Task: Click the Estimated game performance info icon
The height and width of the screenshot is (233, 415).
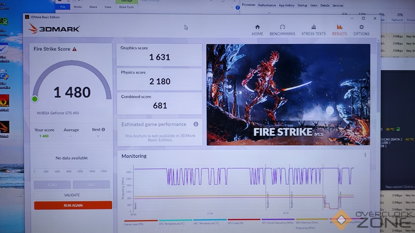Action: pos(196,124)
